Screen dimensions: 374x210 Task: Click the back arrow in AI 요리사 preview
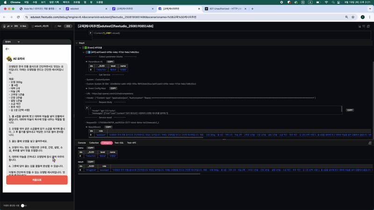pos(7,49)
